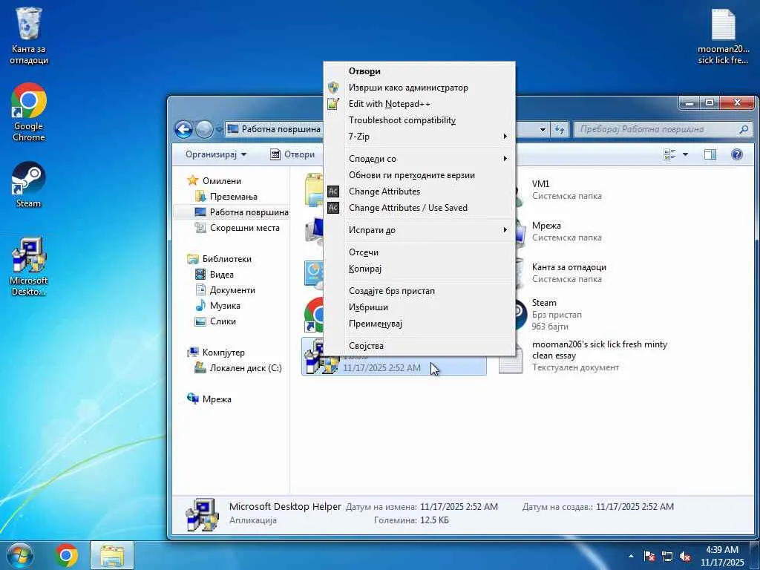Show hidden tray icons arrow
The height and width of the screenshot is (570, 760).
631,556
